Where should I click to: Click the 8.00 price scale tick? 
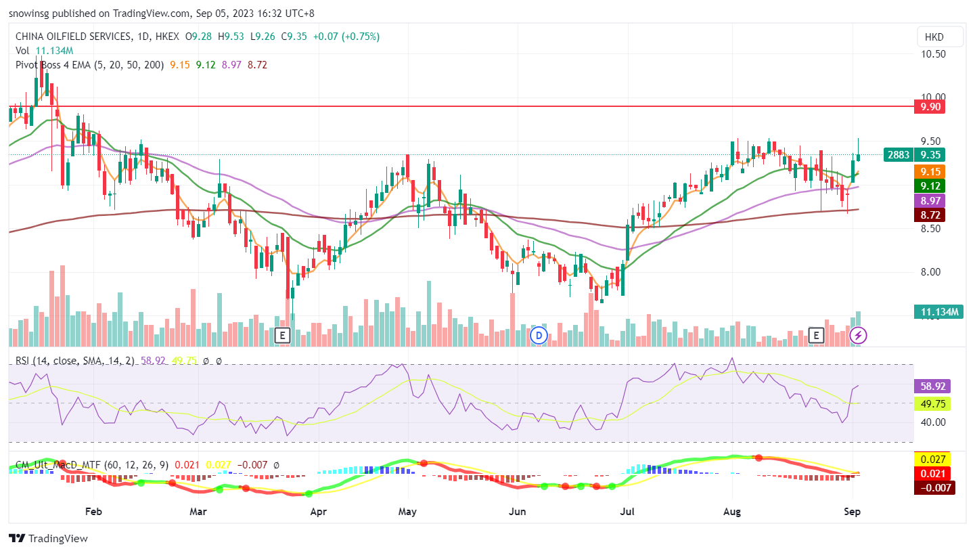click(932, 272)
